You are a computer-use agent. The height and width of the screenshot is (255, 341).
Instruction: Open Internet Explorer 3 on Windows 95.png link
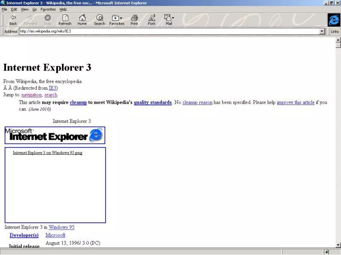point(47,153)
